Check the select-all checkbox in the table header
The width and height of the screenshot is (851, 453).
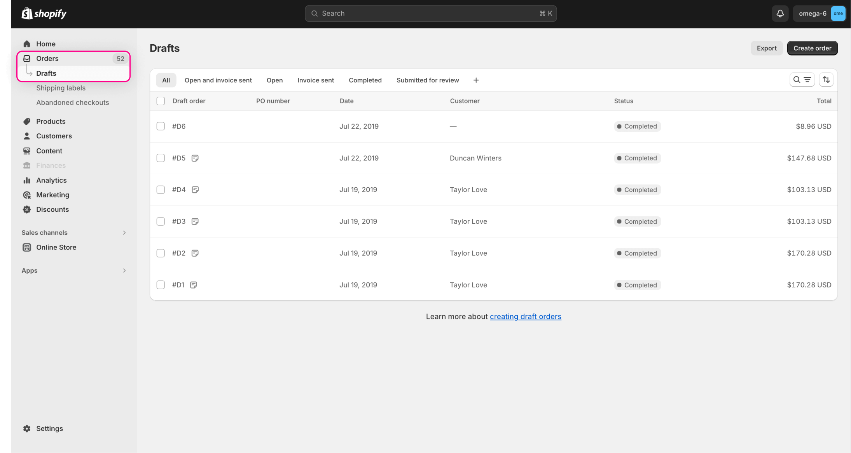[x=161, y=101]
